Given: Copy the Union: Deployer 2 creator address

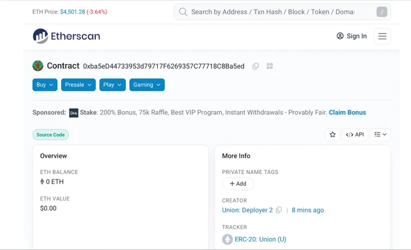Looking at the screenshot, I should [x=279, y=210].
